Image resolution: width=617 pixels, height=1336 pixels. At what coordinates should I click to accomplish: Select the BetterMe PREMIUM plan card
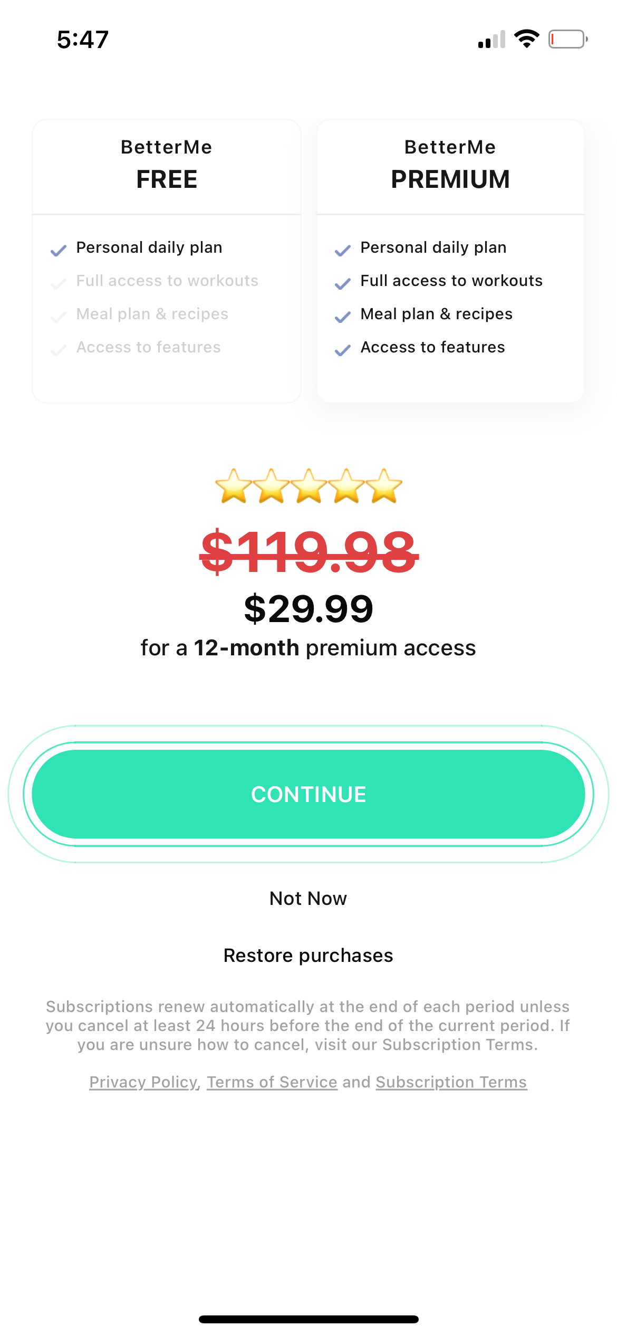[450, 260]
